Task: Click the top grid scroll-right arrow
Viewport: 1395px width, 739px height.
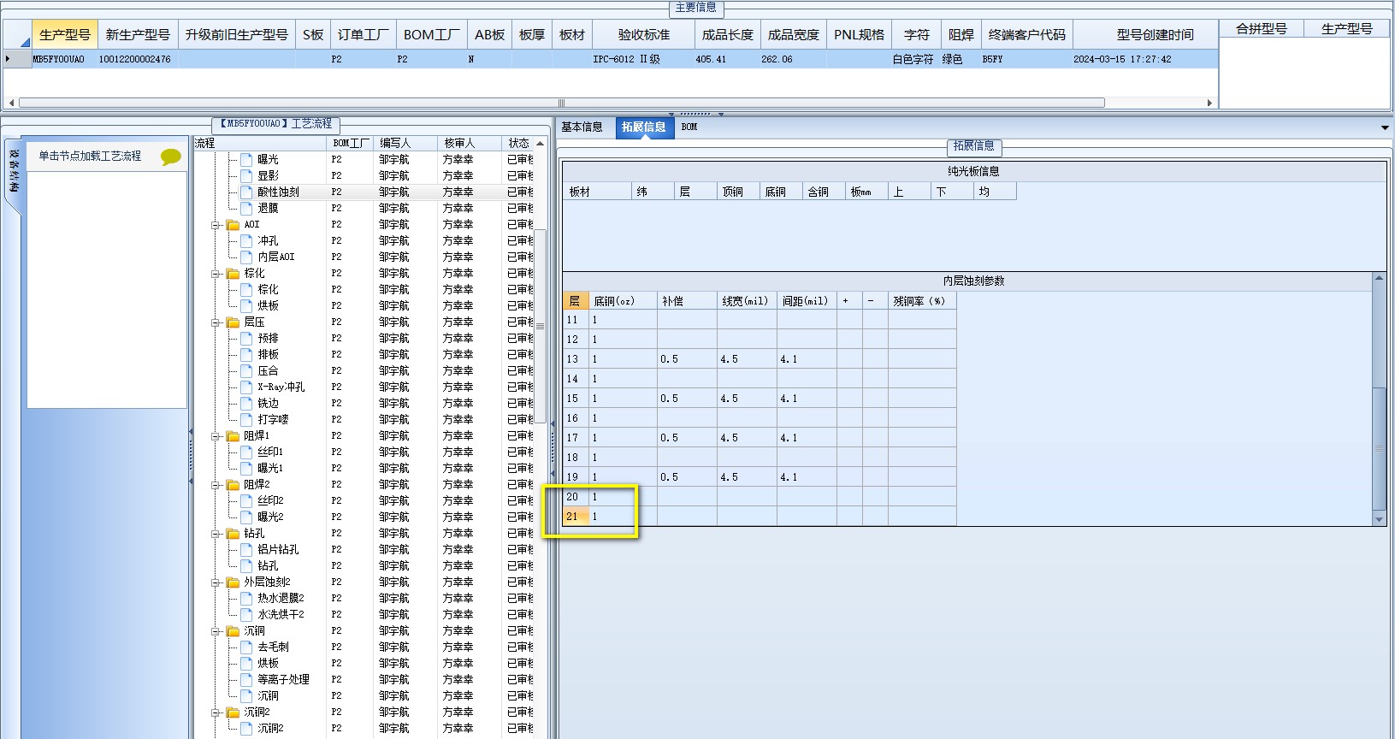Action: (x=1209, y=103)
